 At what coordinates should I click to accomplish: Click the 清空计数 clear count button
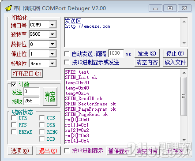pyautogui.click(x=50, y=97)
